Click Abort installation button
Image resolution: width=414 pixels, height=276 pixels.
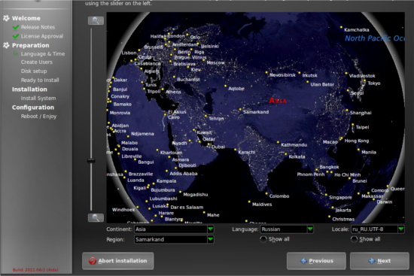[117, 261]
